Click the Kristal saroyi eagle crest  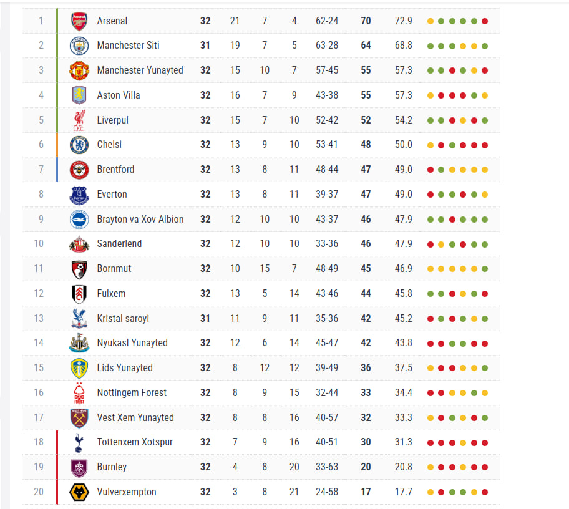point(79,319)
